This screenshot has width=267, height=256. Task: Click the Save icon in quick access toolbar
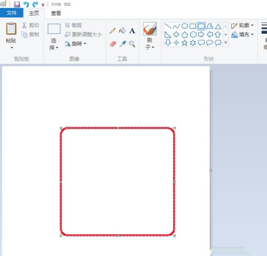pyautogui.click(x=17, y=4)
